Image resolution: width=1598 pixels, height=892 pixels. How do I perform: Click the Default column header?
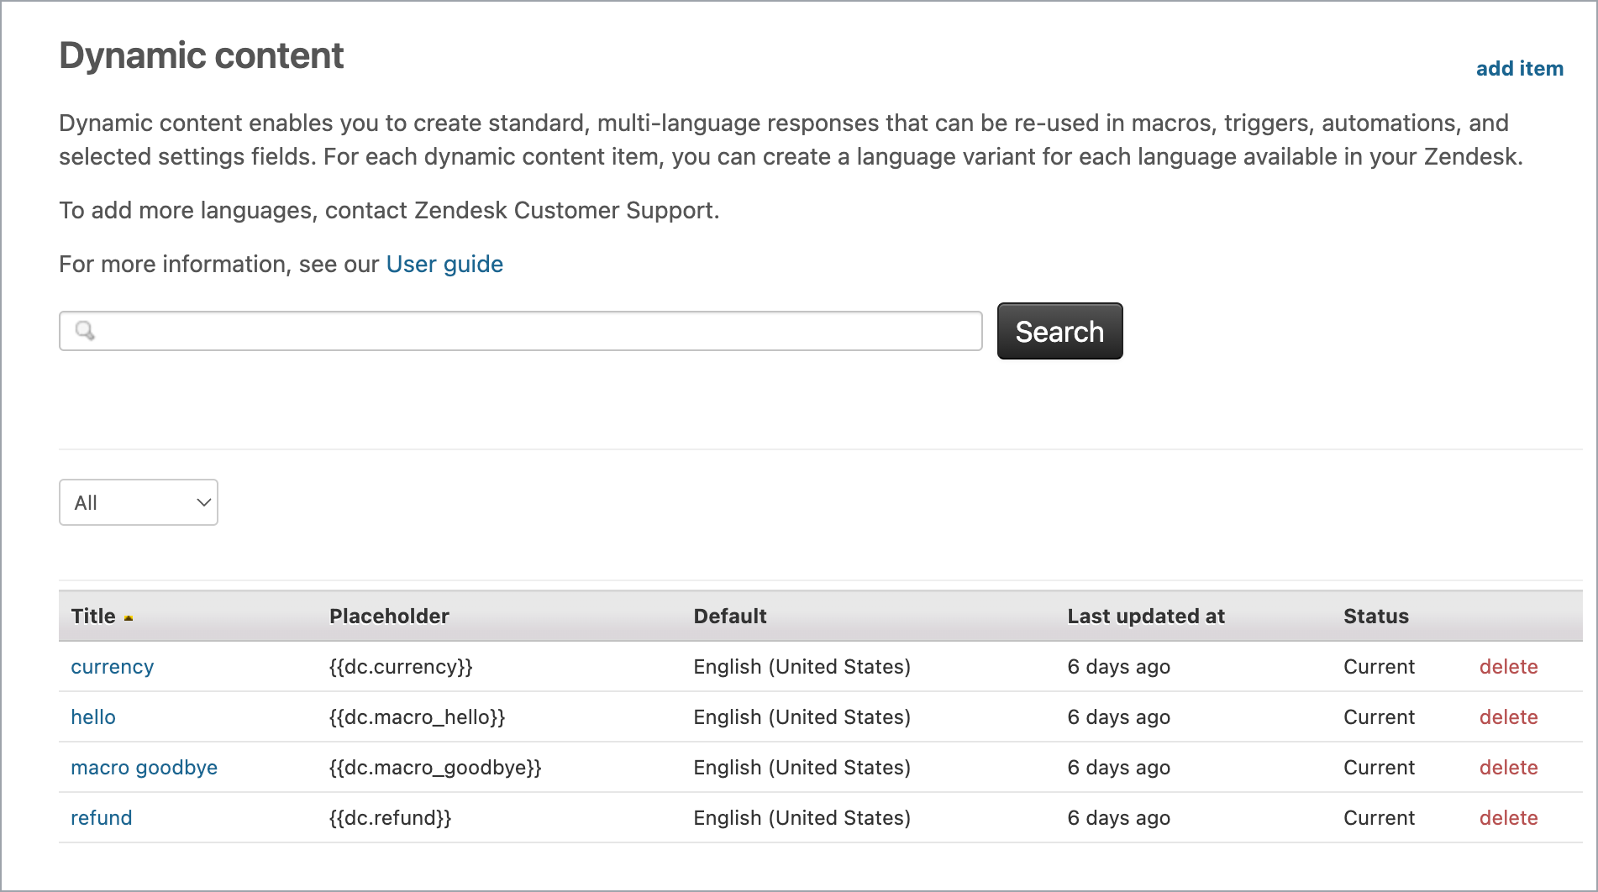[x=730, y=617]
